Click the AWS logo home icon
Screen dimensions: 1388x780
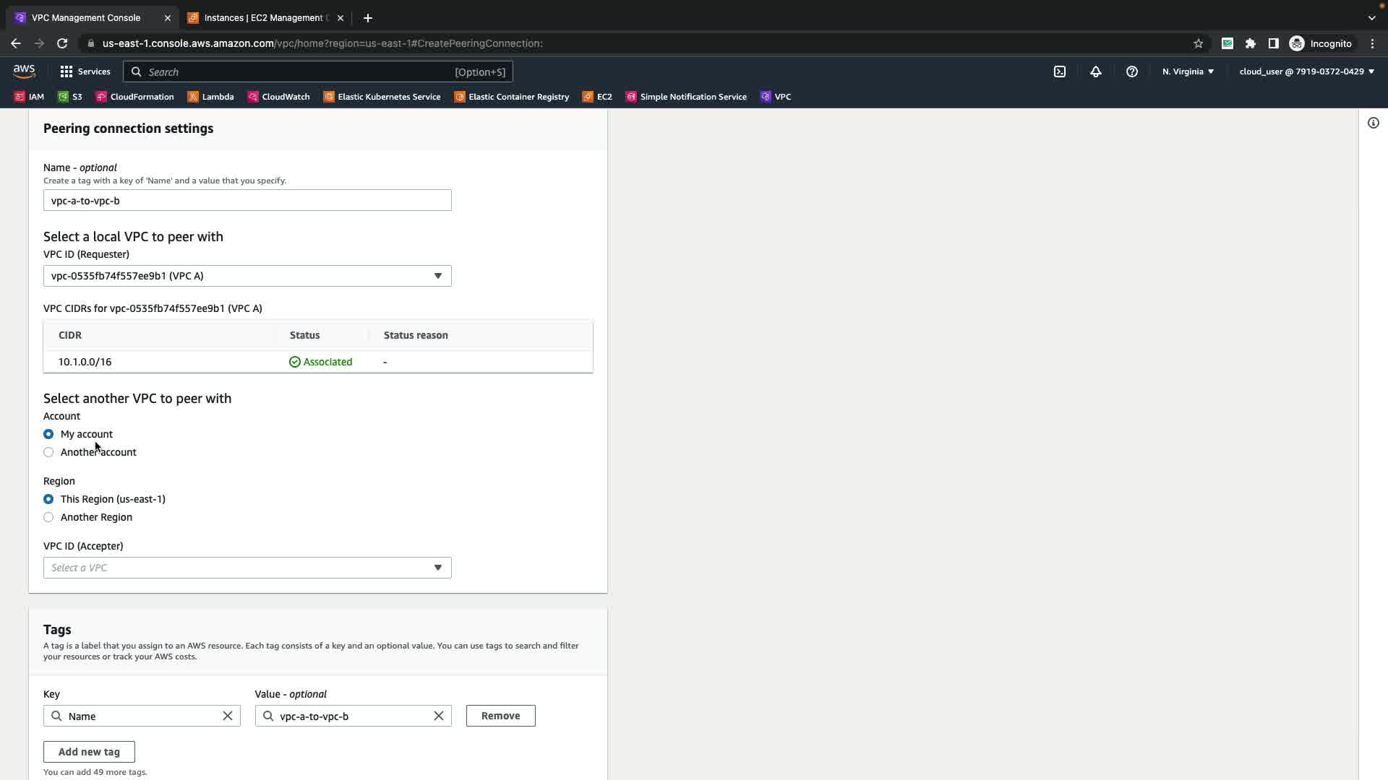(24, 71)
